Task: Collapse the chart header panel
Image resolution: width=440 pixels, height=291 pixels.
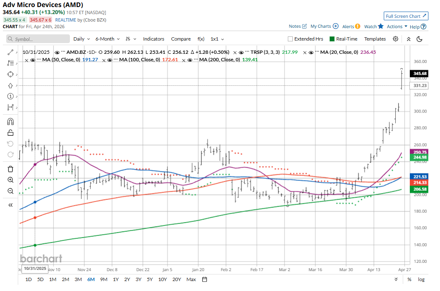Action: click(x=409, y=39)
